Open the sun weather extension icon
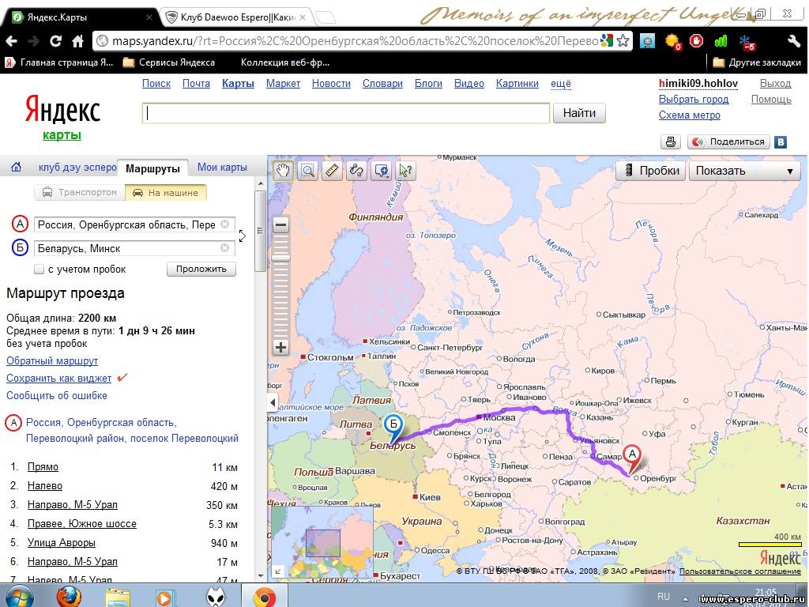This screenshot has width=809, height=607. coord(673,41)
